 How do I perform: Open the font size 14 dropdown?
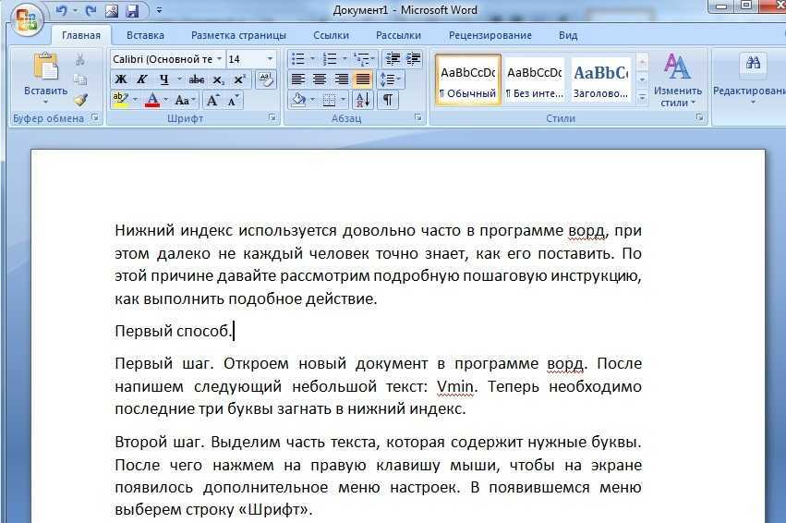pyautogui.click(x=271, y=59)
